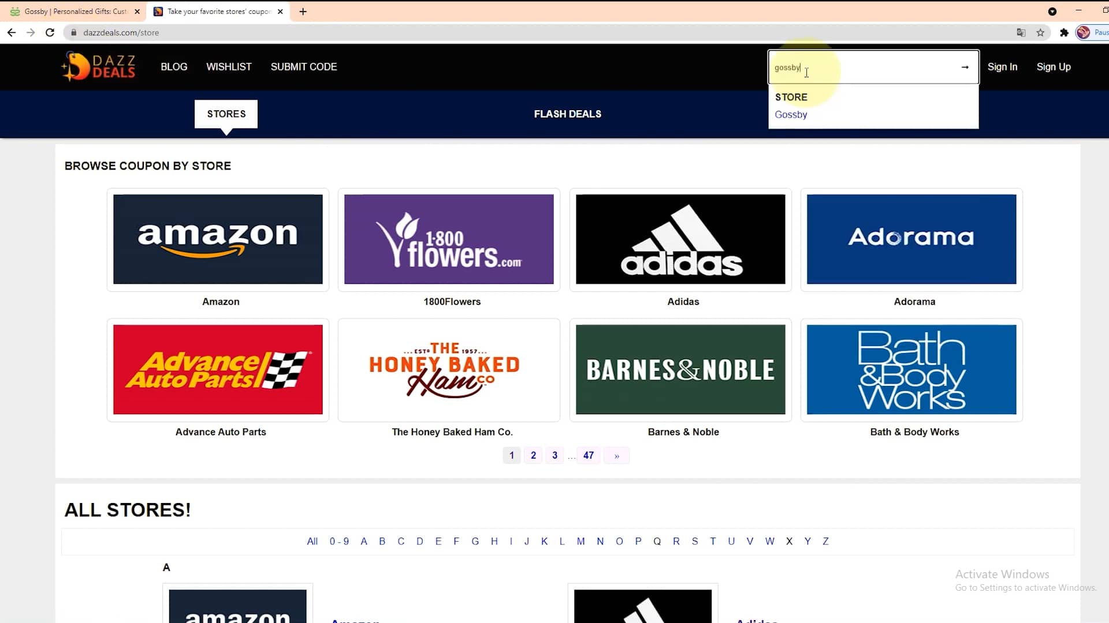
Task: Click the browser forward arrow
Action: [x=31, y=33]
